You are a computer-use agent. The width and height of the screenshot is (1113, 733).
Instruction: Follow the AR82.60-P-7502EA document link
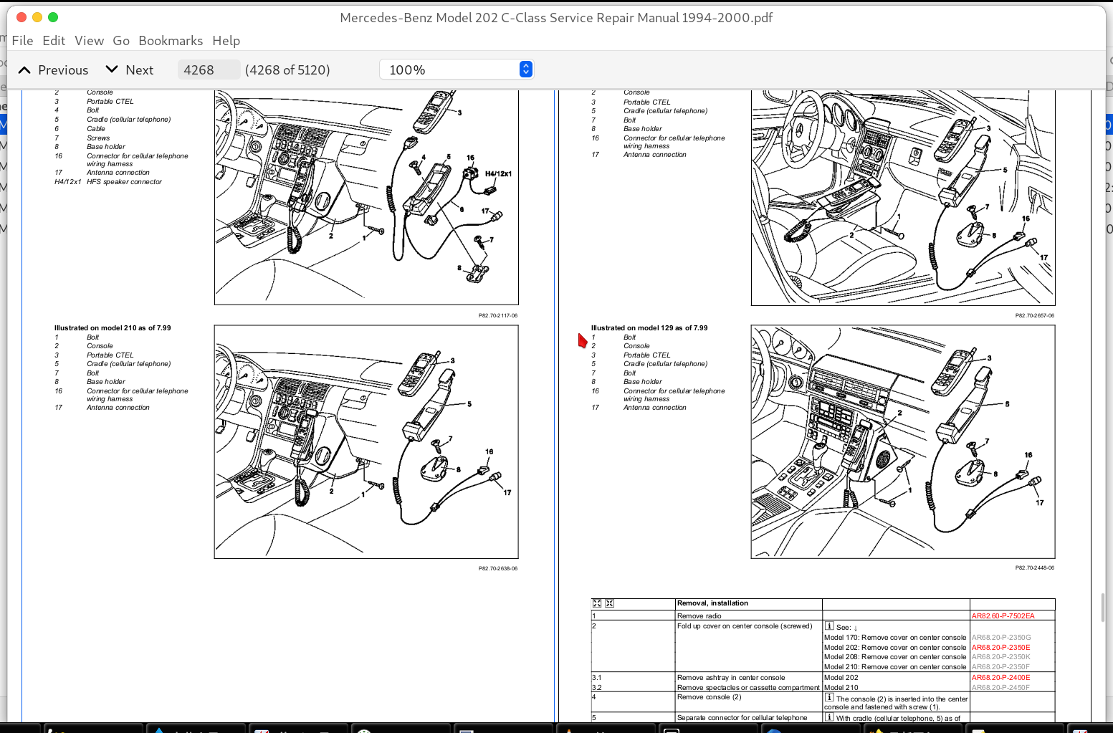(x=1003, y=615)
